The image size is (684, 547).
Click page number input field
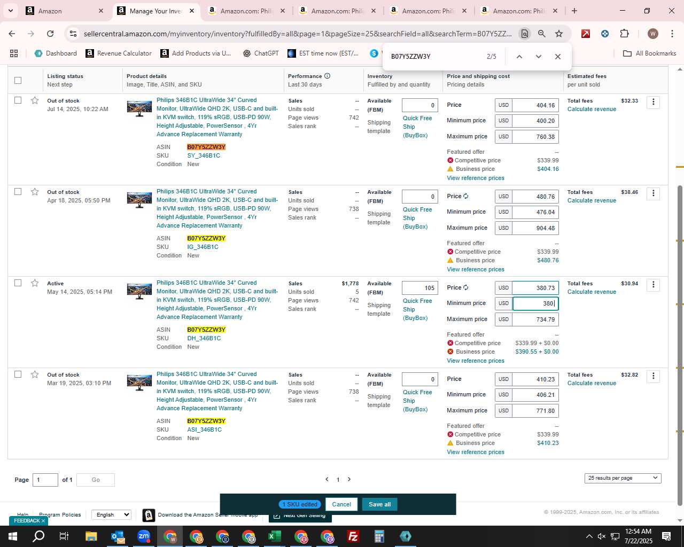pyautogui.click(x=45, y=480)
